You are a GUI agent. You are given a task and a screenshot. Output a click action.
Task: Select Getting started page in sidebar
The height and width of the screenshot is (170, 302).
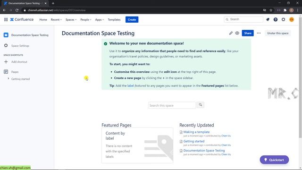tap(20, 79)
